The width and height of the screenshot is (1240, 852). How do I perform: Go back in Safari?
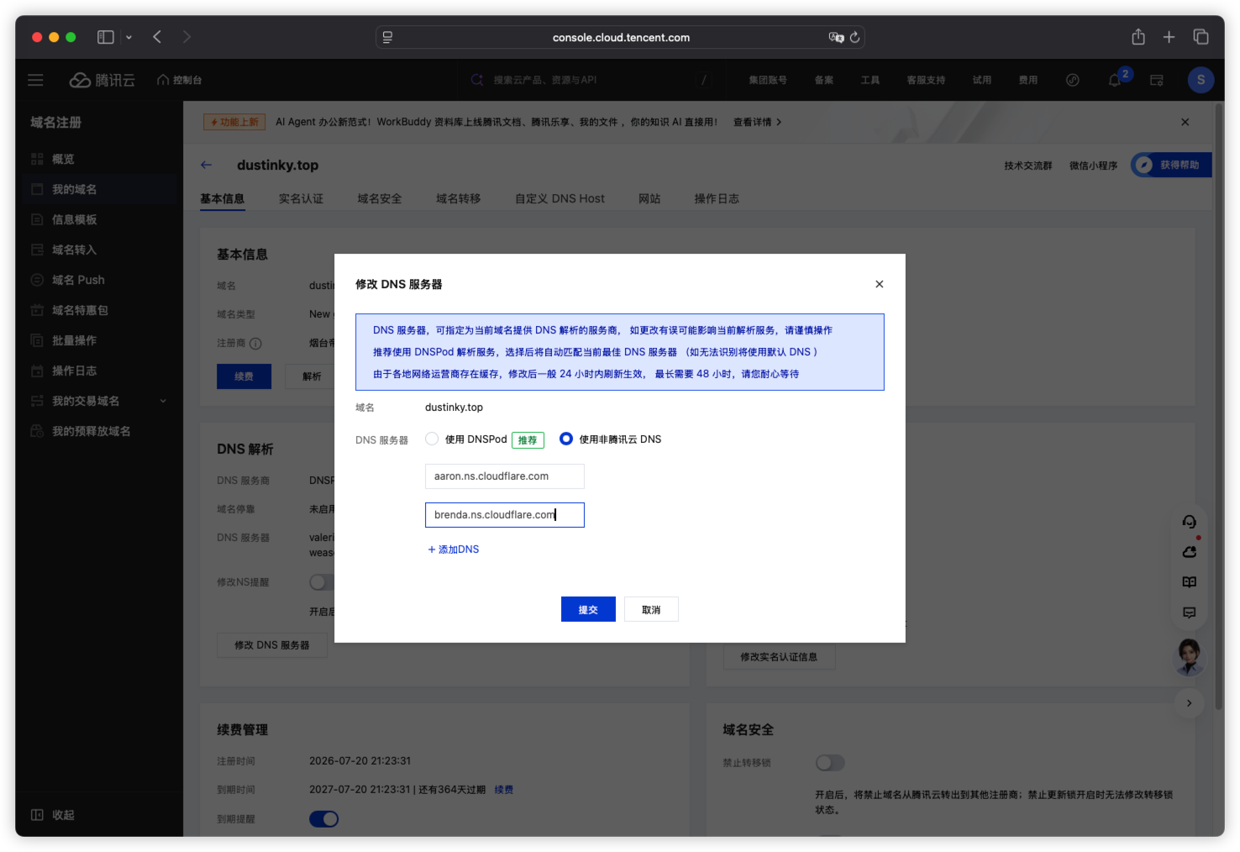point(157,37)
